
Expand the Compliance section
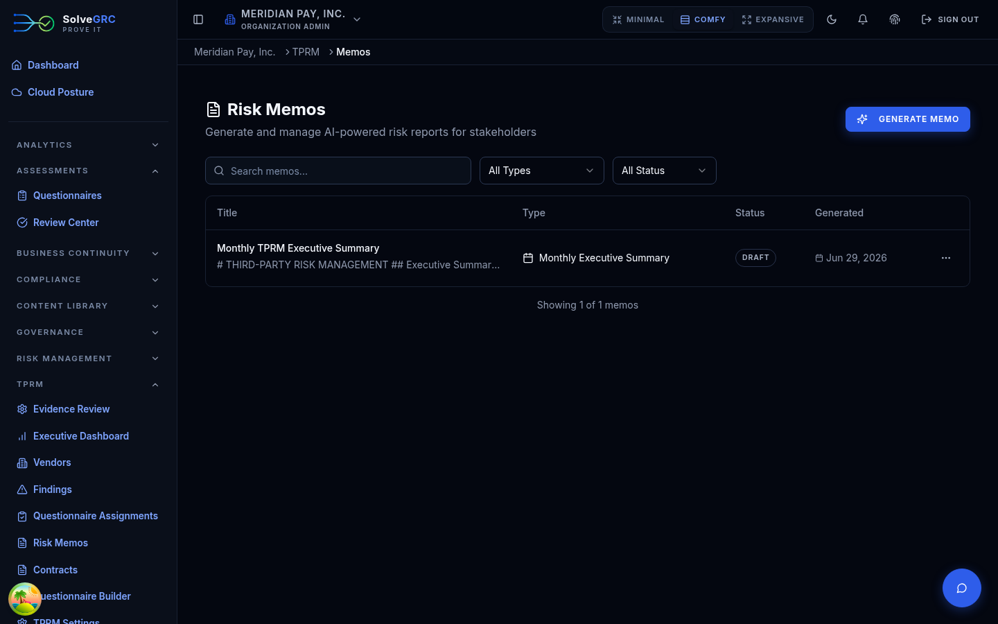88,279
